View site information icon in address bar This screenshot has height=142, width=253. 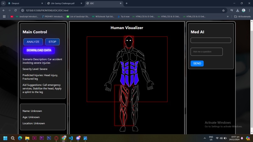[x=23, y=10]
